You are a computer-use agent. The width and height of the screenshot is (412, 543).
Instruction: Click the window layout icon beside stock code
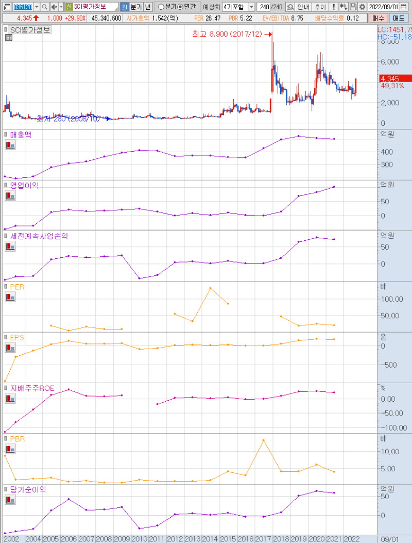click(7, 7)
